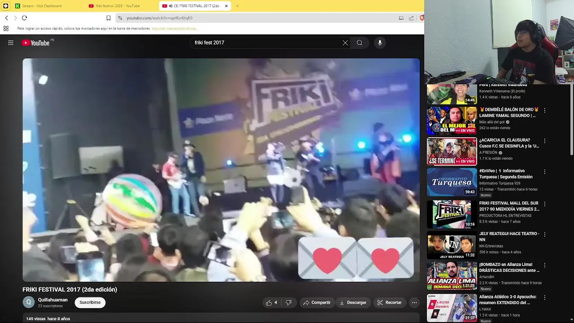Open the Informativo Turquesa video thumbnail
574x323 pixels.
[452, 182]
